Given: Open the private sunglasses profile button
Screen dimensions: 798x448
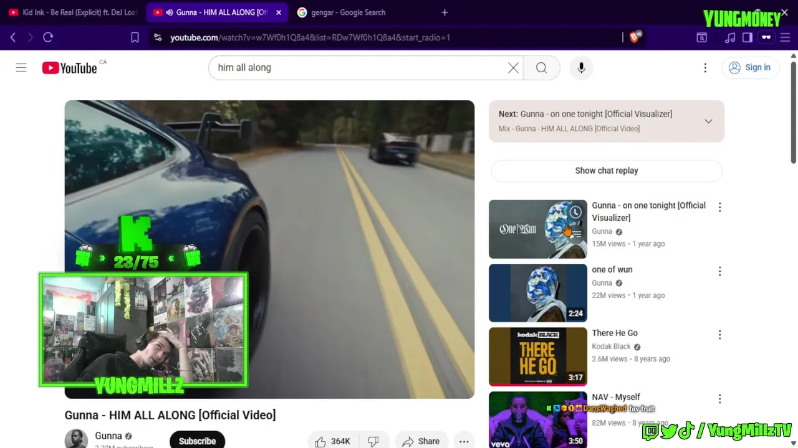Looking at the screenshot, I should point(766,37).
